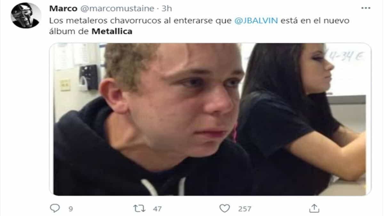Viewport: 384px width, 216px height.
Task: Open Marco's masked profile avatar
Action: click(x=26, y=15)
